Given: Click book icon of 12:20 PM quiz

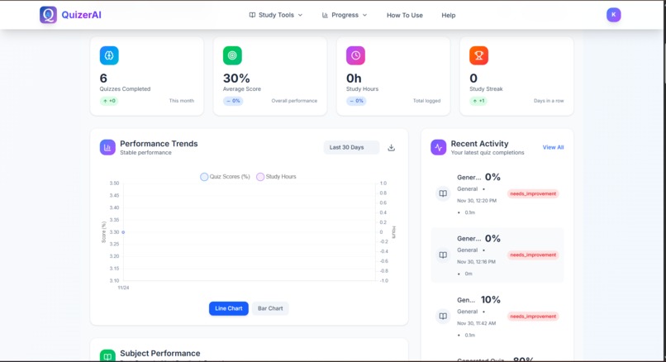Looking at the screenshot, I should coord(443,193).
